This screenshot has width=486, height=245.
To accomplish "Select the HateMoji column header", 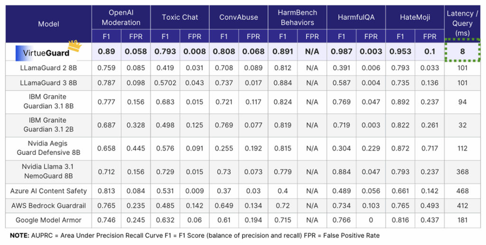I will pyautogui.click(x=415, y=18).
